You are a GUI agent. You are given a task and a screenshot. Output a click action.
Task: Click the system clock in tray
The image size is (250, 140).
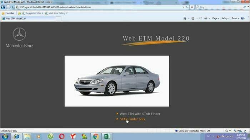tap(241, 136)
